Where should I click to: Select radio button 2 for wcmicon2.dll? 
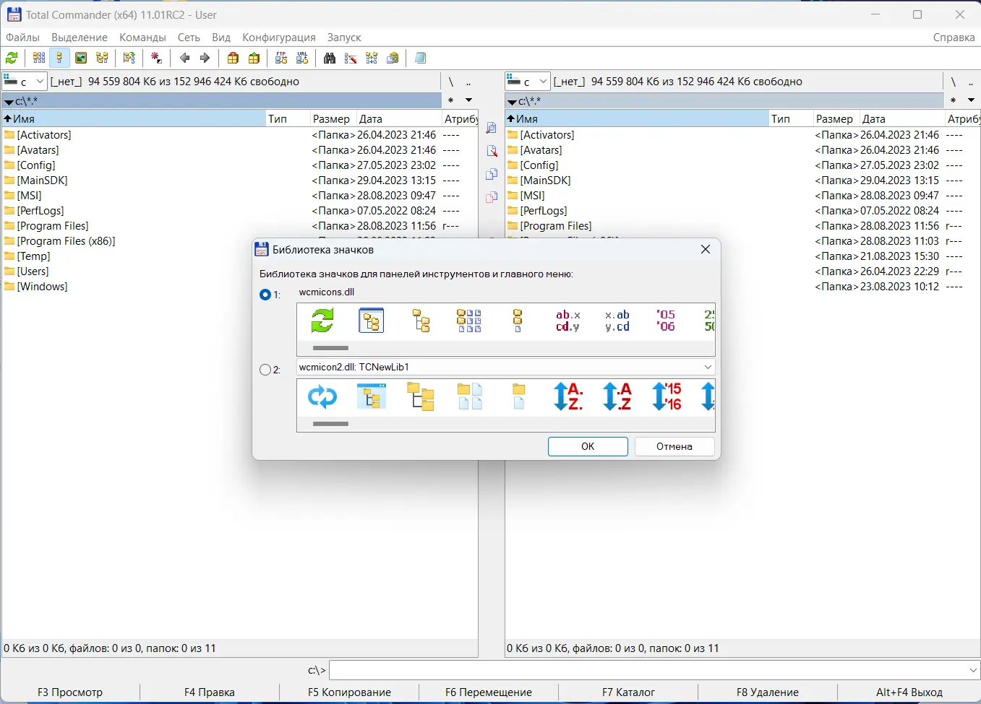[x=265, y=370]
